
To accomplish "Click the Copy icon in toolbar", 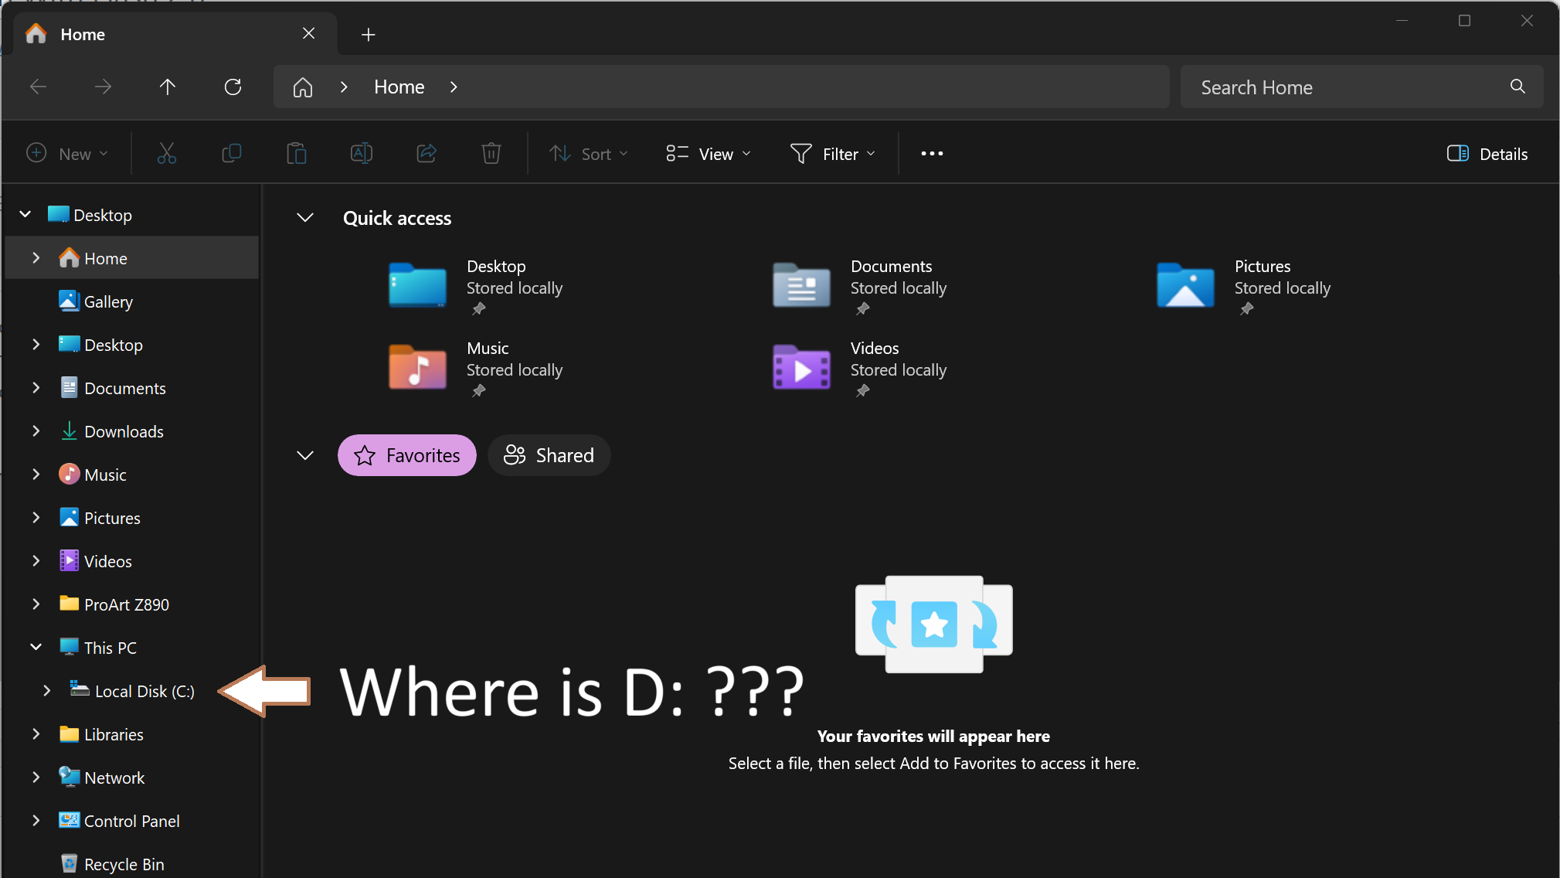I will tap(231, 154).
